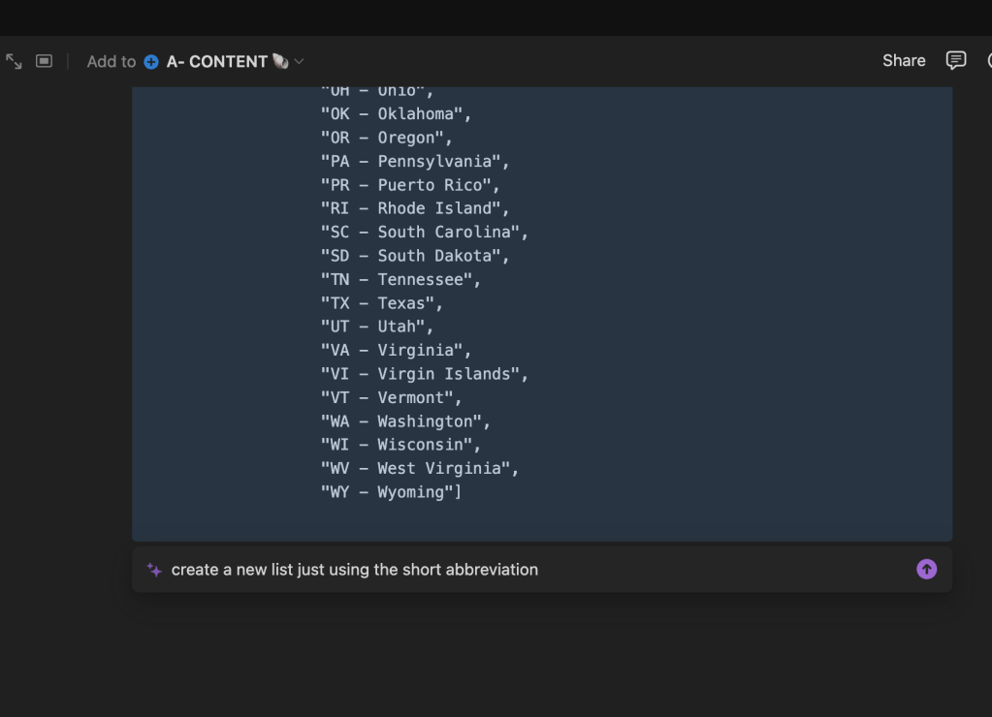992x717 pixels.
Task: Select the "WV – West Virginia" line
Action: [x=420, y=469]
